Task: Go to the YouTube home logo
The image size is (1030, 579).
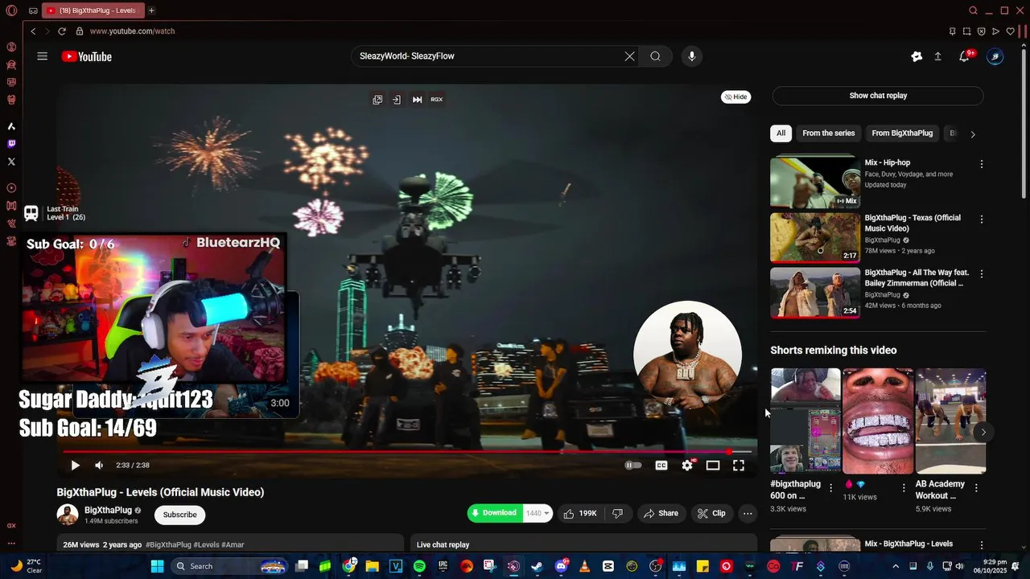Action: point(87,56)
